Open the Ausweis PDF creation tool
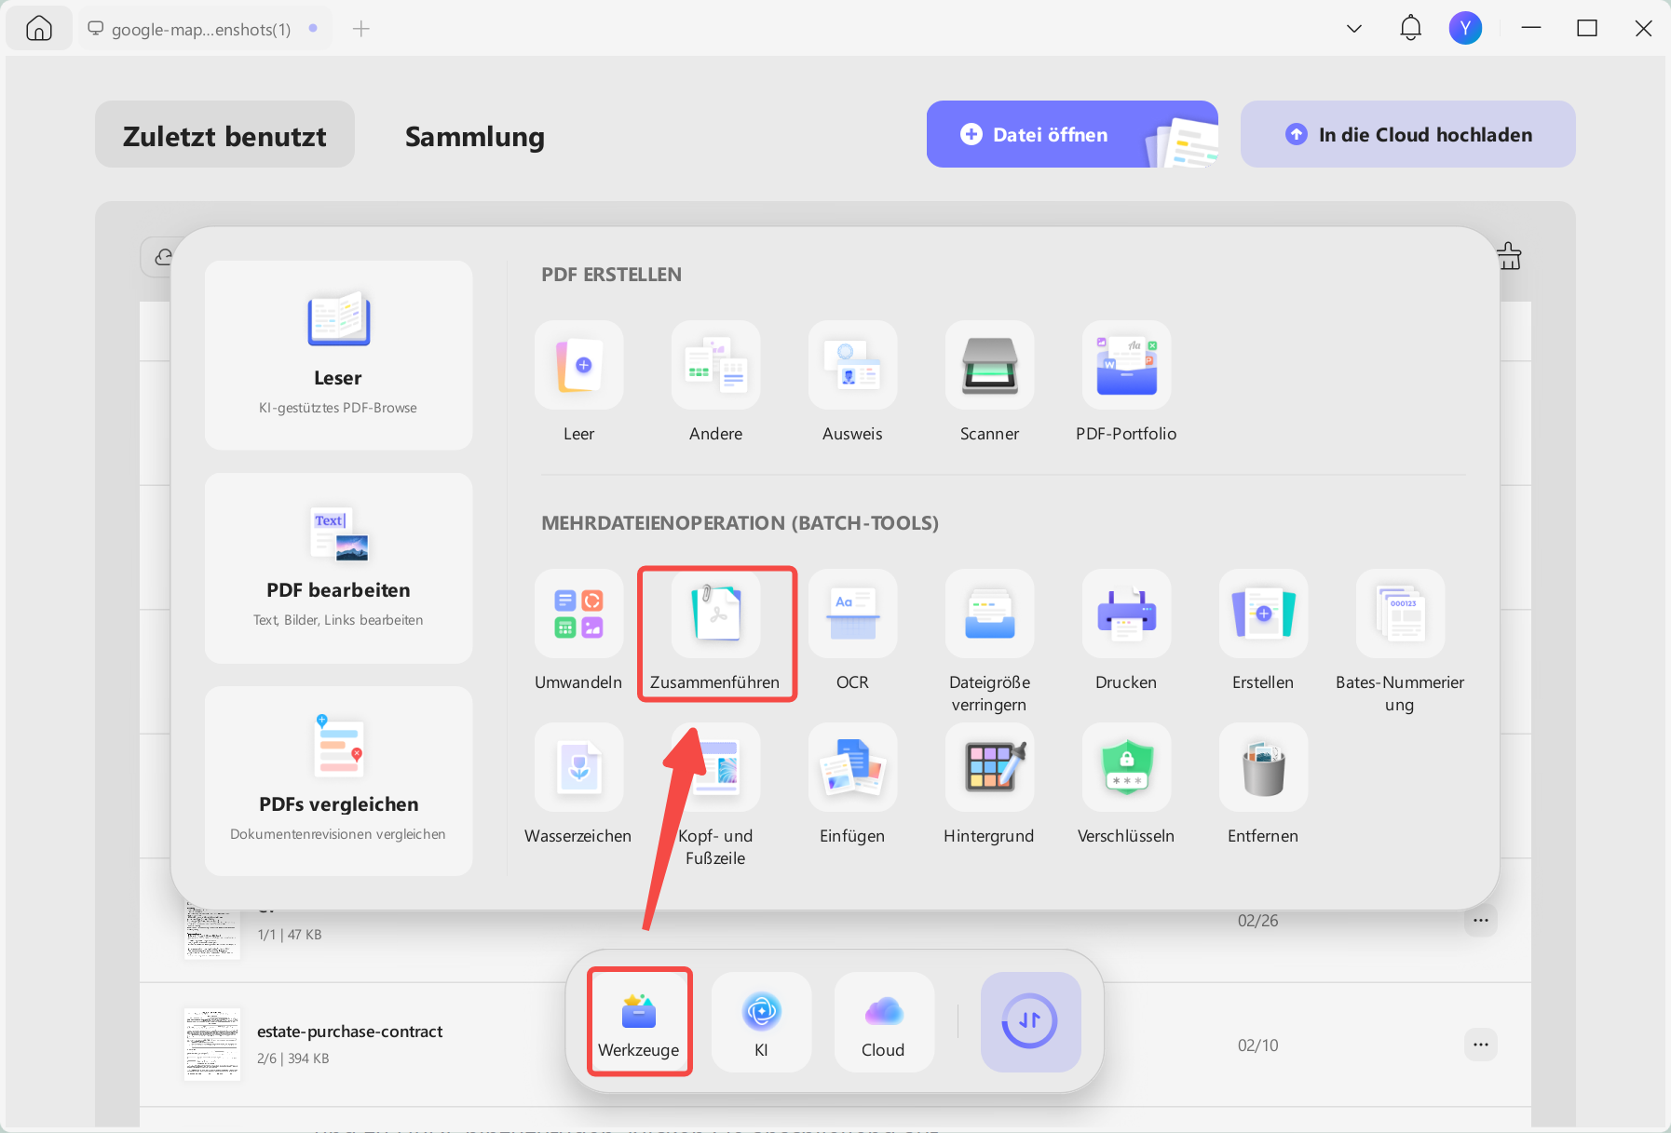The image size is (1671, 1133). coord(852,365)
